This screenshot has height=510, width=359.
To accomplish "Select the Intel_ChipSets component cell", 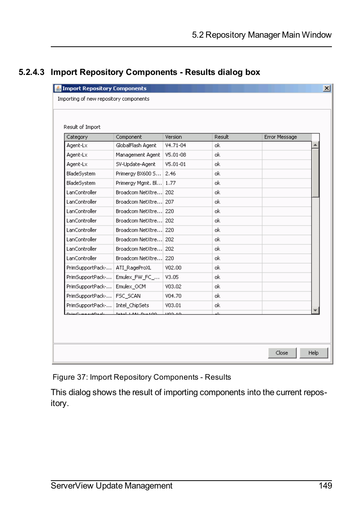I will (138, 305).
